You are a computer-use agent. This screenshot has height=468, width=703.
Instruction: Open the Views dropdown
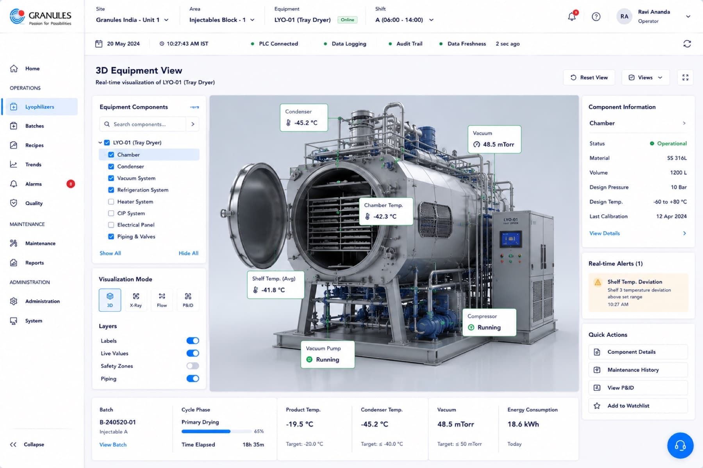(646, 78)
